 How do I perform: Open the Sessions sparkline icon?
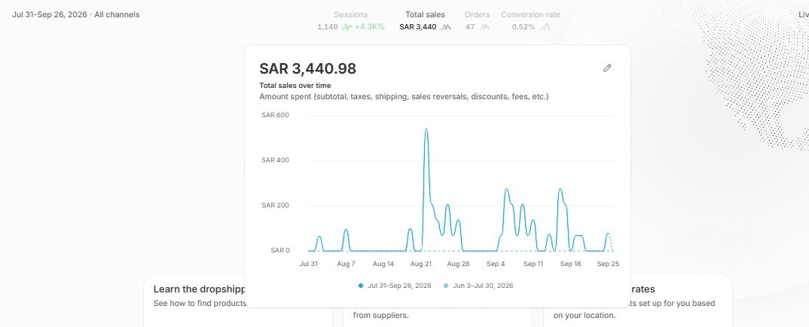346,27
